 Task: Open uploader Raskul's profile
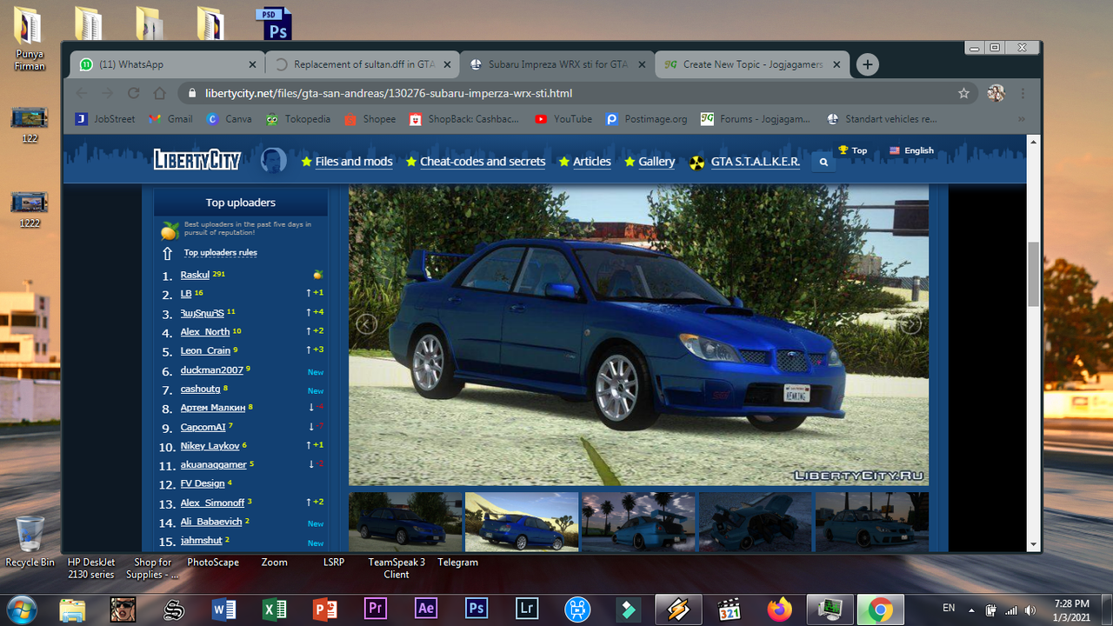(x=195, y=275)
